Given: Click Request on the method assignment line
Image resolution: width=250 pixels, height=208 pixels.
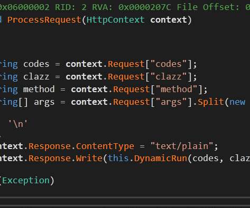Looking at the screenshot, I should (x=132, y=89).
